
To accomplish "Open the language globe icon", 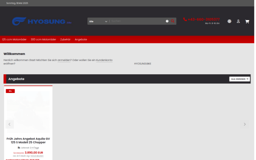I will (x=230, y=21).
